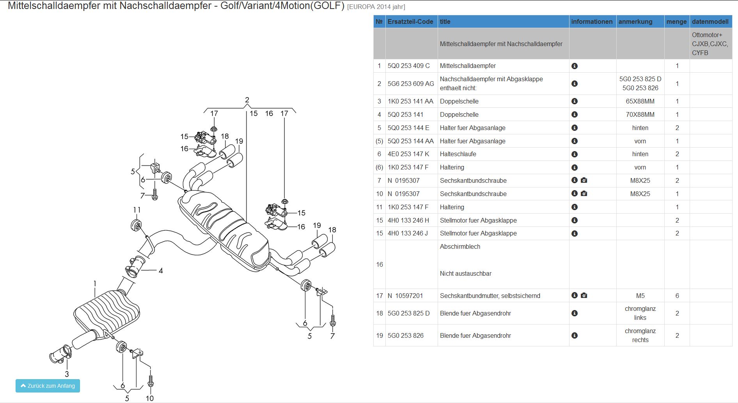Screen dimensions: 738x403
Task: Click info icon for Stellmotor 4H0 133 246 H
Action: coord(574,220)
